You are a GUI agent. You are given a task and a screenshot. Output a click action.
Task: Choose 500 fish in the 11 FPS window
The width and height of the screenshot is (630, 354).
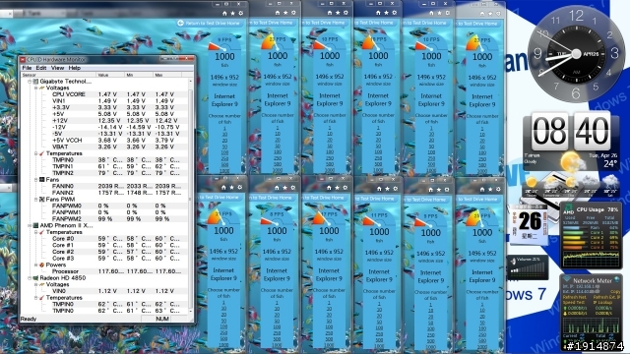pyautogui.click(x=379, y=340)
